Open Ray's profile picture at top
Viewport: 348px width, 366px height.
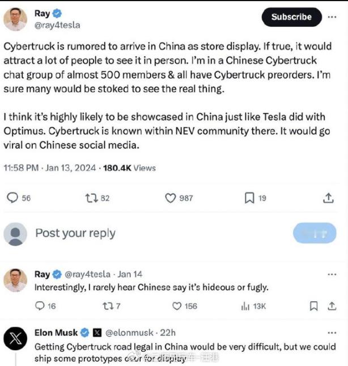coord(15,19)
